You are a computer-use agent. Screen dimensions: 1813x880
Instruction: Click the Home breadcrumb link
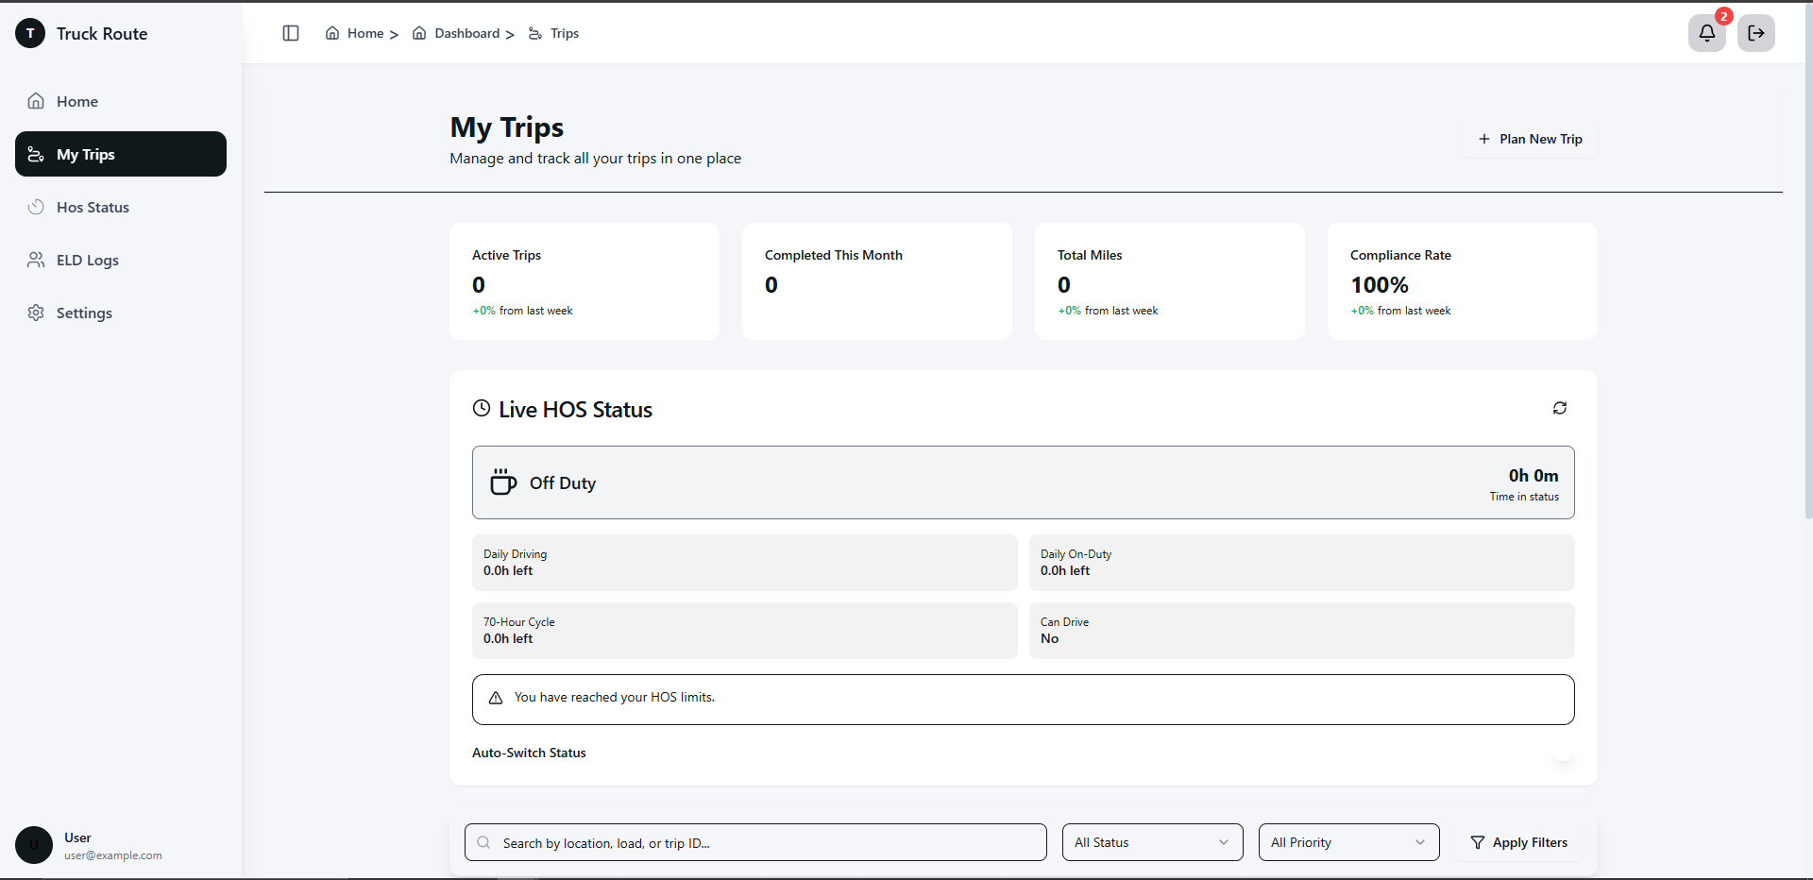pos(355,33)
